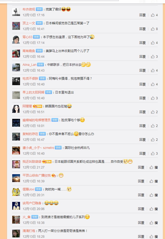Visit 逯小虎_小子丶szmetro's user page
Image resolution: width=165 pixels, height=239 pixels.
coord(38,148)
